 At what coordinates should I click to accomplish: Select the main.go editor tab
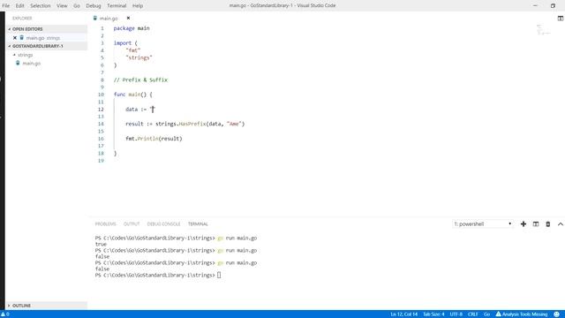coord(109,18)
